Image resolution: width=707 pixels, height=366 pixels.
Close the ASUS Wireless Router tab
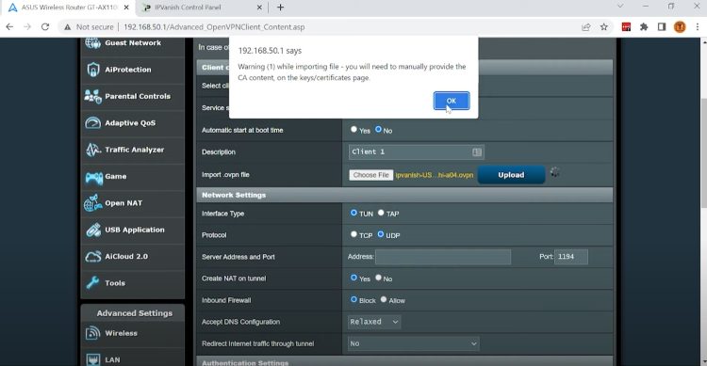pyautogui.click(x=126, y=8)
